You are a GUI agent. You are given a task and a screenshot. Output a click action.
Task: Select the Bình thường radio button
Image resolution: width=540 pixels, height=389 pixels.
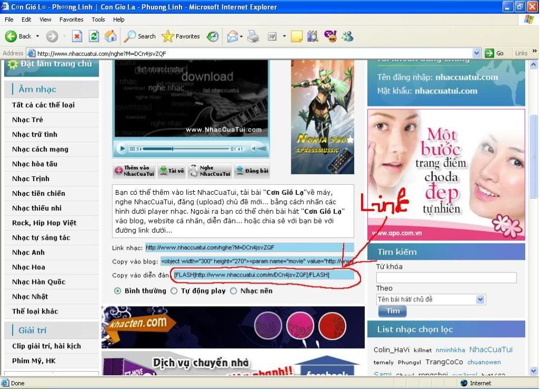117,291
